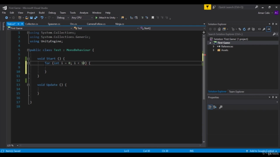Collapse the using directives block
280x157 pixels.
(x=28, y=33)
